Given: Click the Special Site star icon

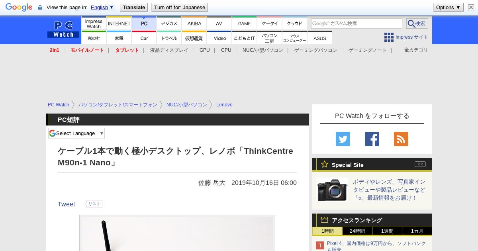Looking at the screenshot, I should [x=325, y=164].
